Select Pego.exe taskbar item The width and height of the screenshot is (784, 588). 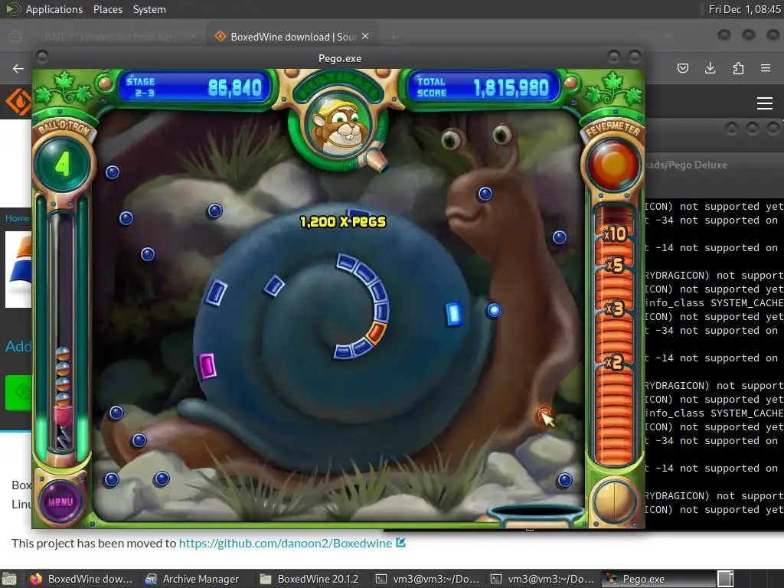[x=658, y=579]
